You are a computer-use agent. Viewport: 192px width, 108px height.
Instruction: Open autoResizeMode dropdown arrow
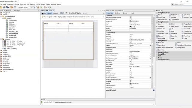coord(150,40)
